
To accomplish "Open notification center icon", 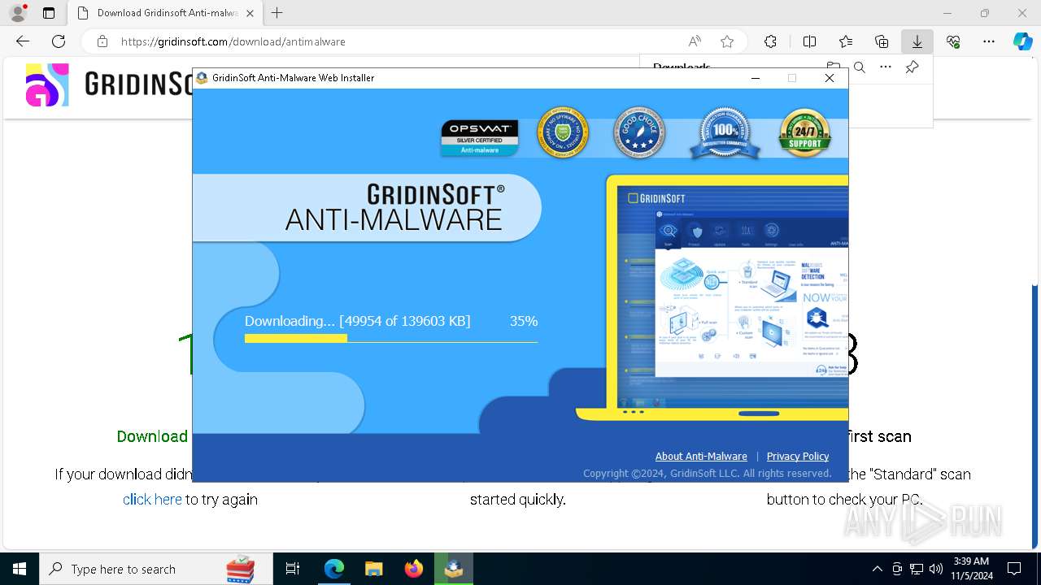I will pos(1014,569).
